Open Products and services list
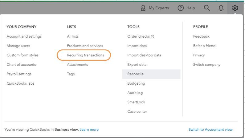The height and width of the screenshot is (138, 245). pyautogui.click(x=85, y=46)
